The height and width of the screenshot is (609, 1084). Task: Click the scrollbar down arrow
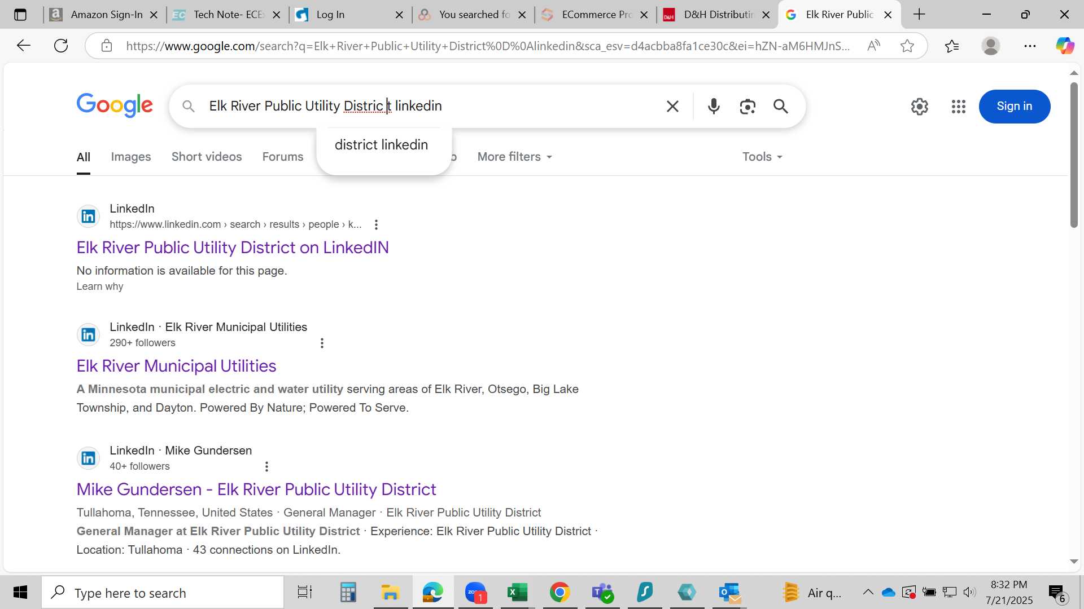1074,562
